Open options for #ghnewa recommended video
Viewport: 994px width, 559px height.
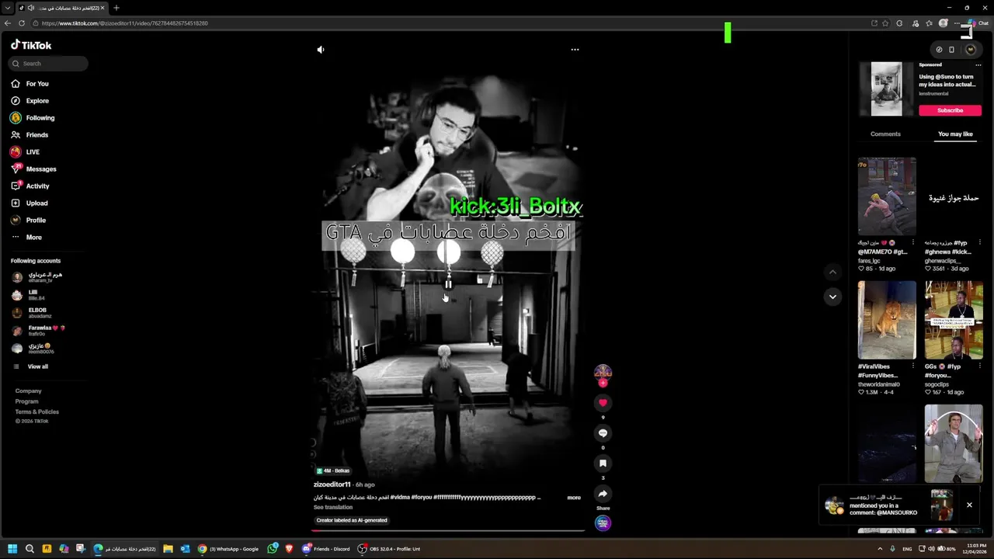point(980,243)
